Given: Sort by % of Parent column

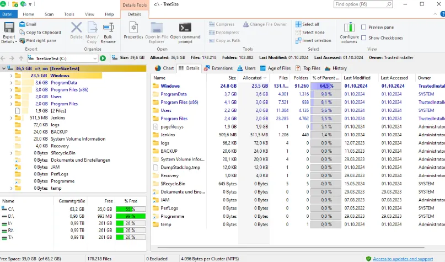Looking at the screenshot, I should (x=325, y=78).
